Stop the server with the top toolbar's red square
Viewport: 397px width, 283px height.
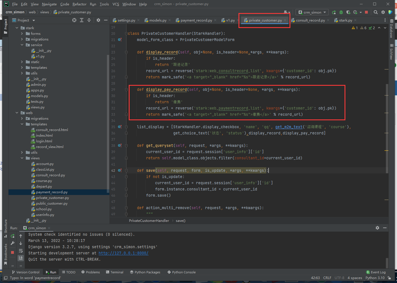[x=366, y=12]
